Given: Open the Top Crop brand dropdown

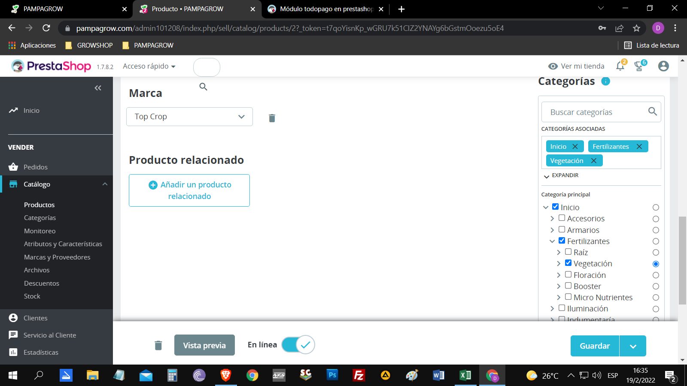Looking at the screenshot, I should click(x=189, y=117).
